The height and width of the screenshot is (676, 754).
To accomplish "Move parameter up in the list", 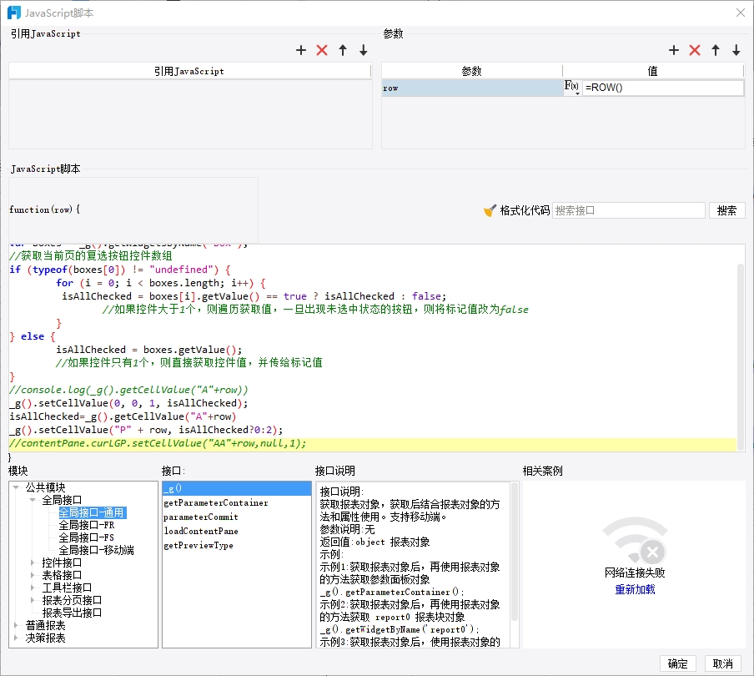I will [716, 51].
